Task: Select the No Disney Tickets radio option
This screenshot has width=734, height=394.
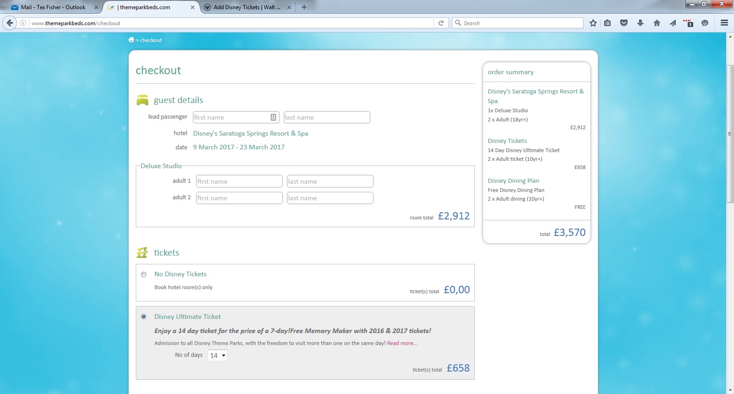Action: coord(144,274)
